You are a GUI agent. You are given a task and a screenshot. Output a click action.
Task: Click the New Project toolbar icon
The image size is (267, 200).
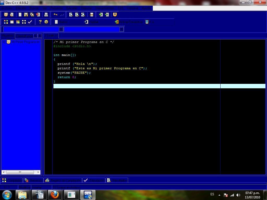(x=6, y=15)
